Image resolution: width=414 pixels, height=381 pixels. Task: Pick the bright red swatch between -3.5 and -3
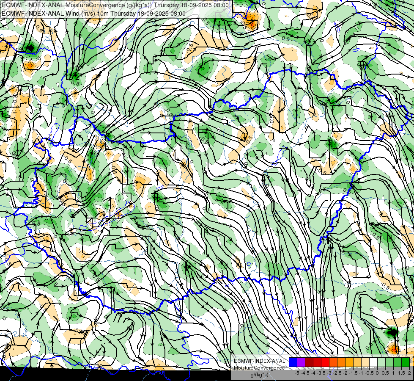coord(325,362)
